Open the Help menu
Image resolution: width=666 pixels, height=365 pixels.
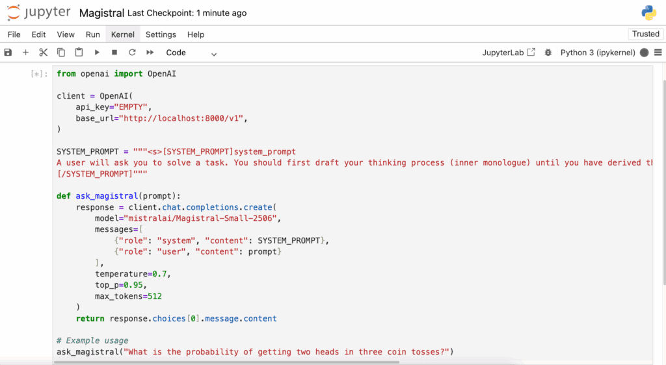(196, 34)
